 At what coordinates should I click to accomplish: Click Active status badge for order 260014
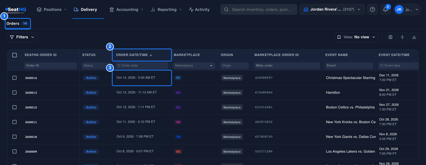pyautogui.click(x=91, y=78)
